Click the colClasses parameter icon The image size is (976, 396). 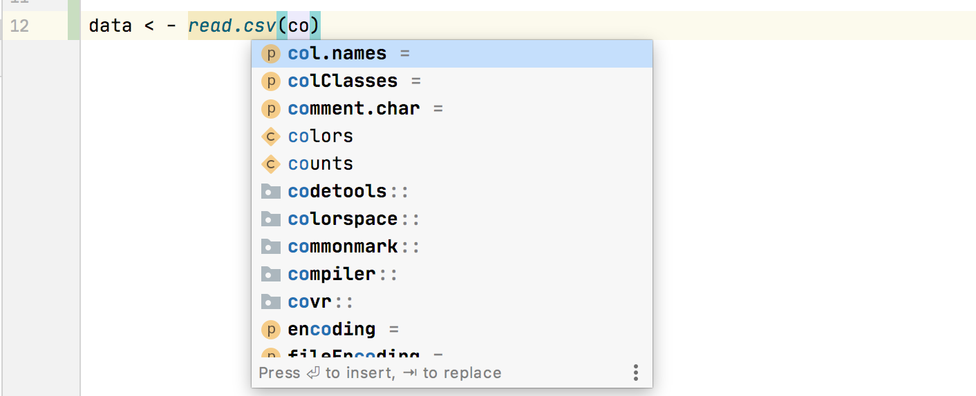click(x=270, y=81)
